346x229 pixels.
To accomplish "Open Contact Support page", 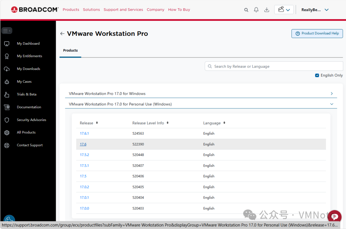I will (30, 145).
